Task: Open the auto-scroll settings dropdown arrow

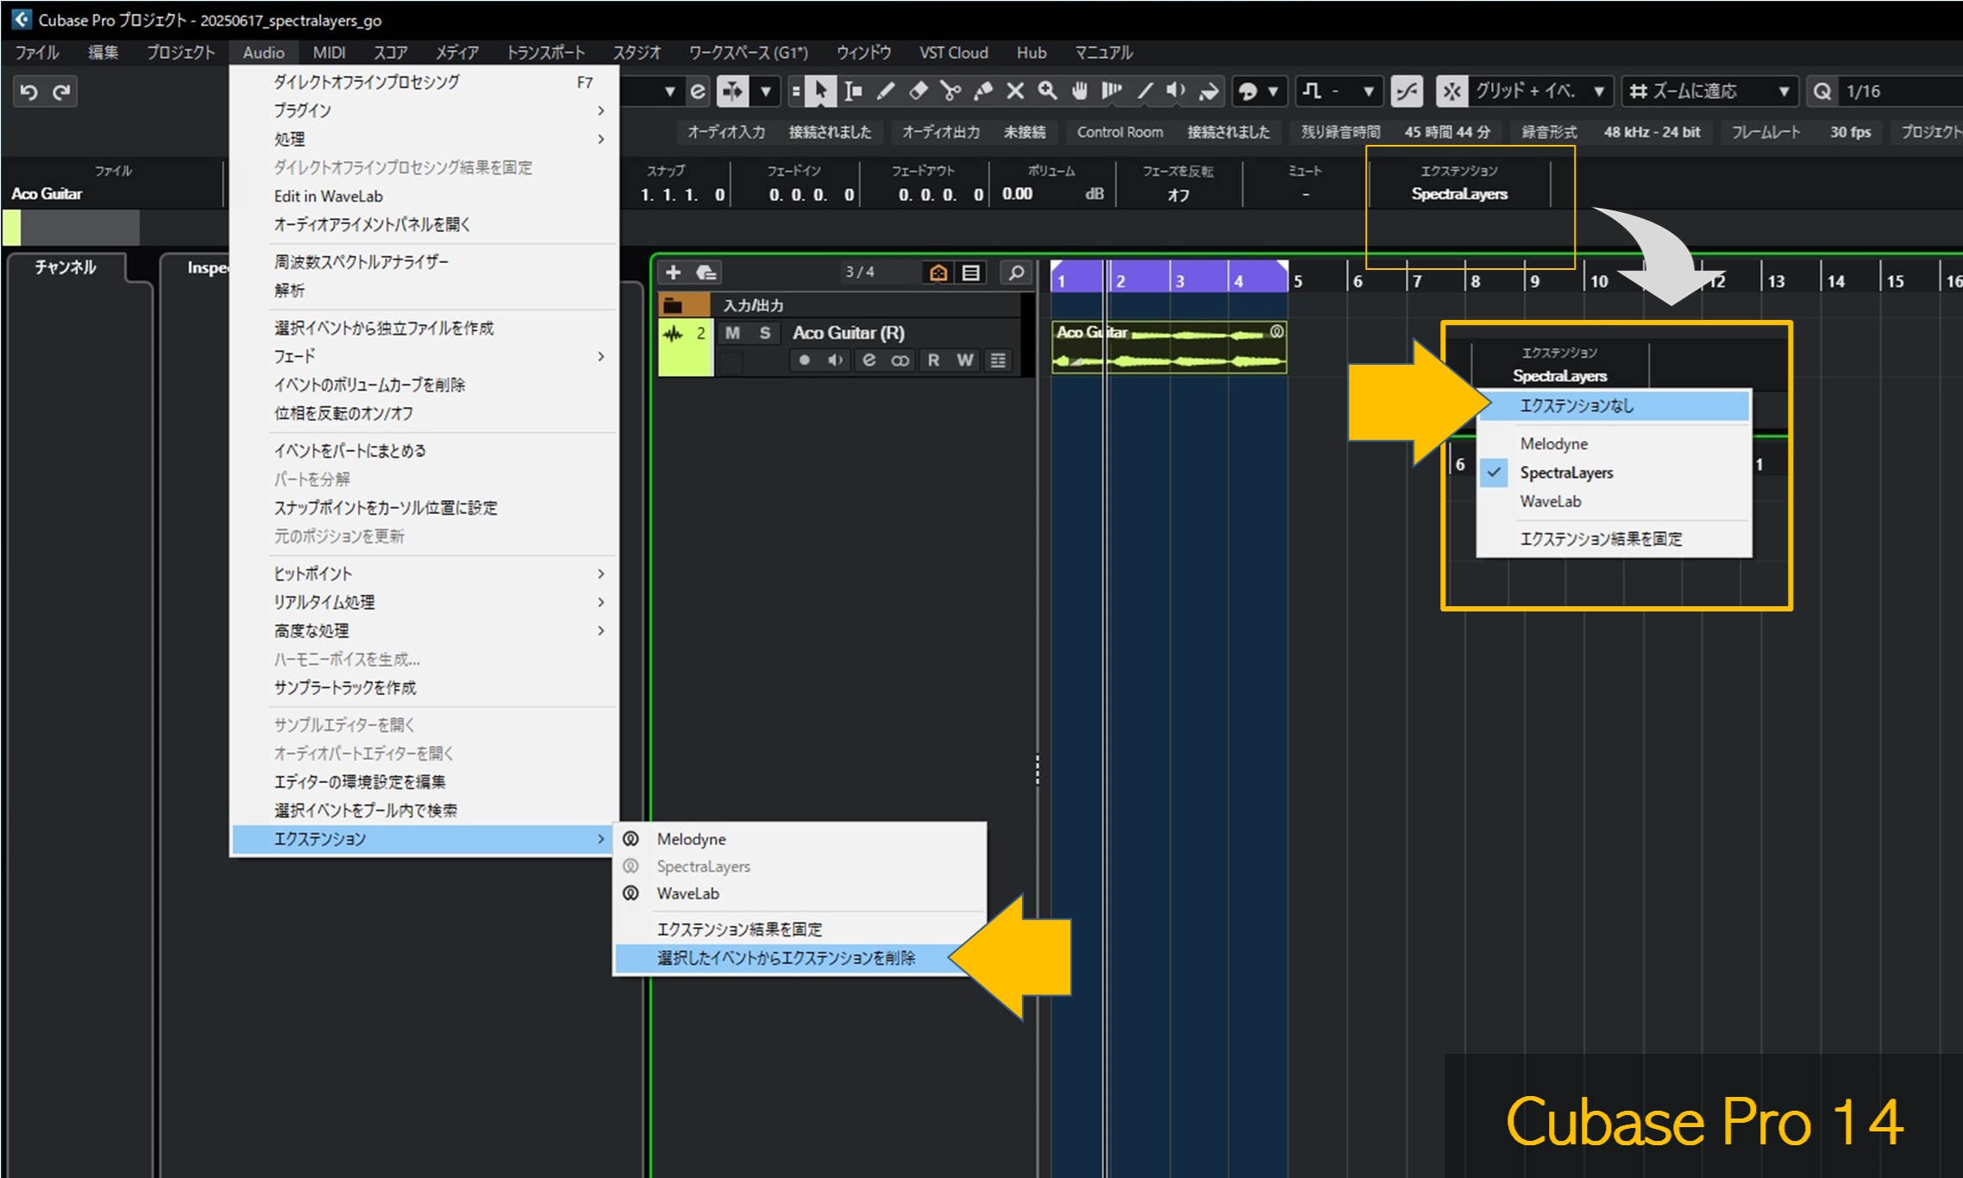Action: [x=766, y=91]
